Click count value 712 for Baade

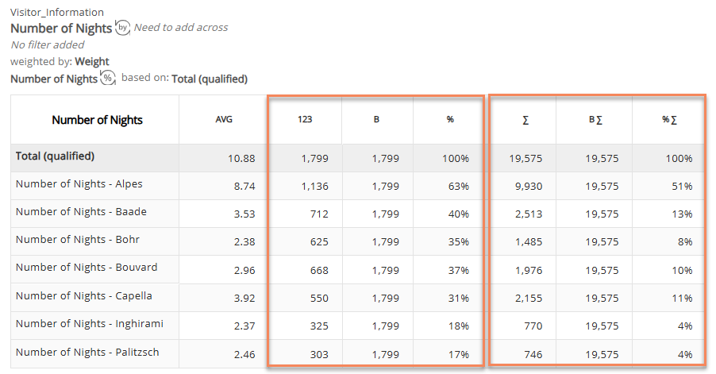click(x=319, y=214)
